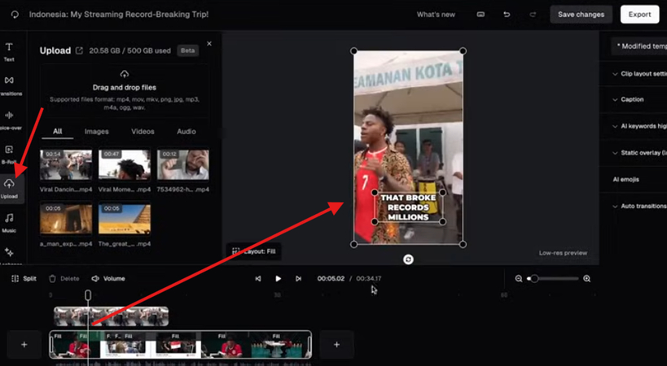Select the The_great_ .mp4 pyramid thumbnail
Screen dimensions: 667x366
click(125, 219)
